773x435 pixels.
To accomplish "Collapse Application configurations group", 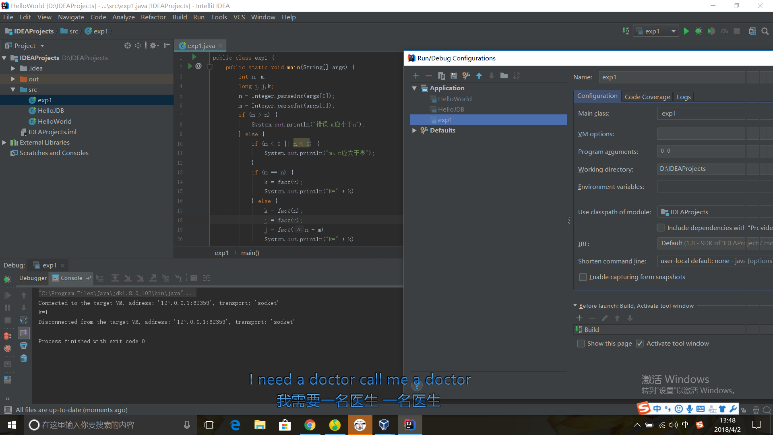I will click(x=414, y=88).
